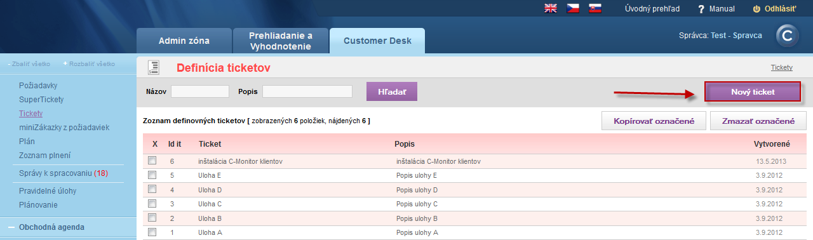The height and width of the screenshot is (240, 813).
Task: Select the checkbox for Uloha E
Action: coord(152,175)
